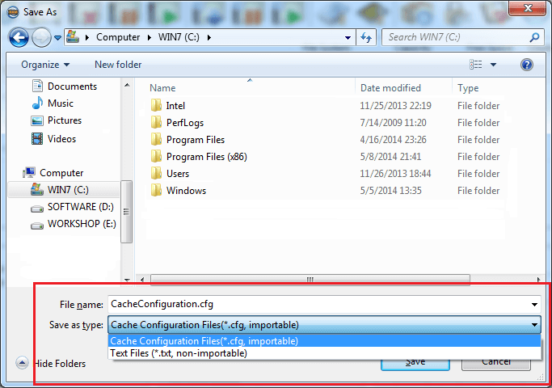Viewport: 552px width, 388px height.
Task: Select the Program Files (x86) folder
Action: [207, 157]
